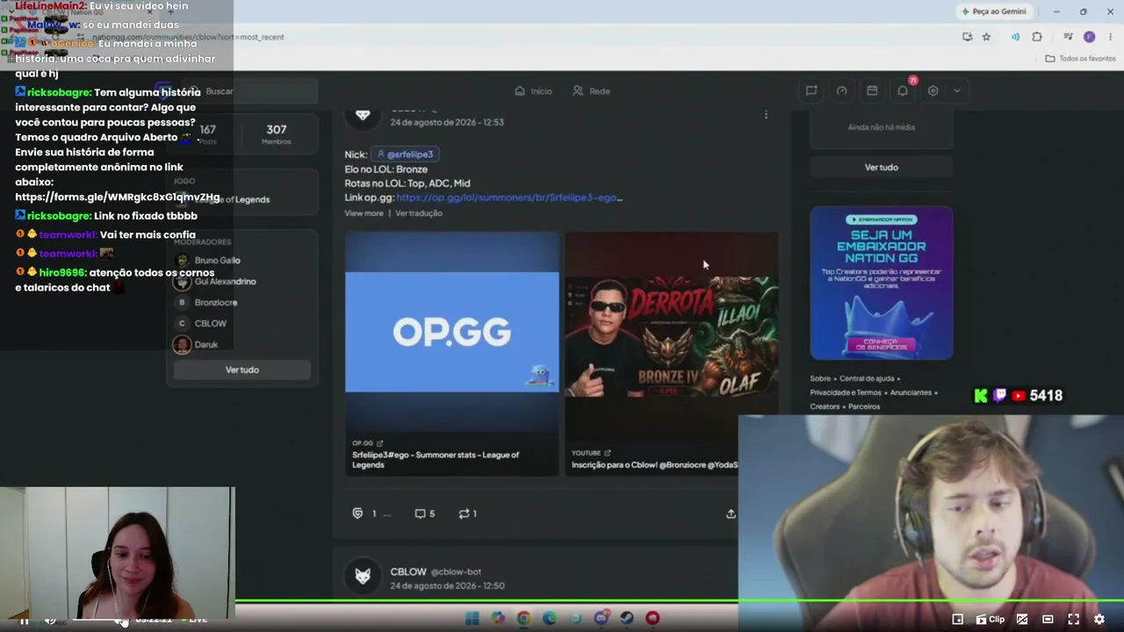Go to the Rede tab
Viewport: 1124px width, 632px height.
[591, 91]
